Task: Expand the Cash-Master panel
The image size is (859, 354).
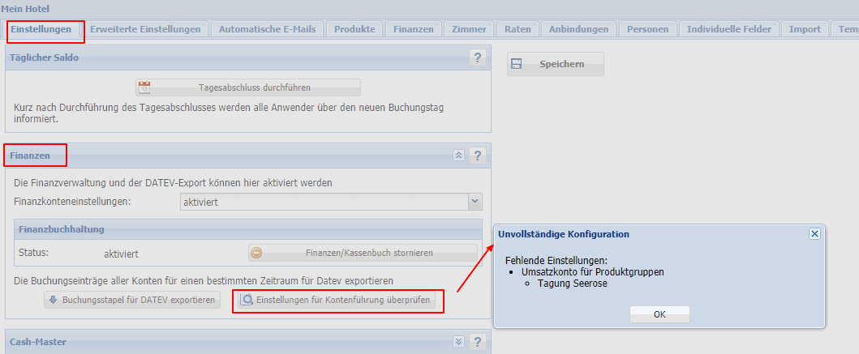Action: [458, 342]
